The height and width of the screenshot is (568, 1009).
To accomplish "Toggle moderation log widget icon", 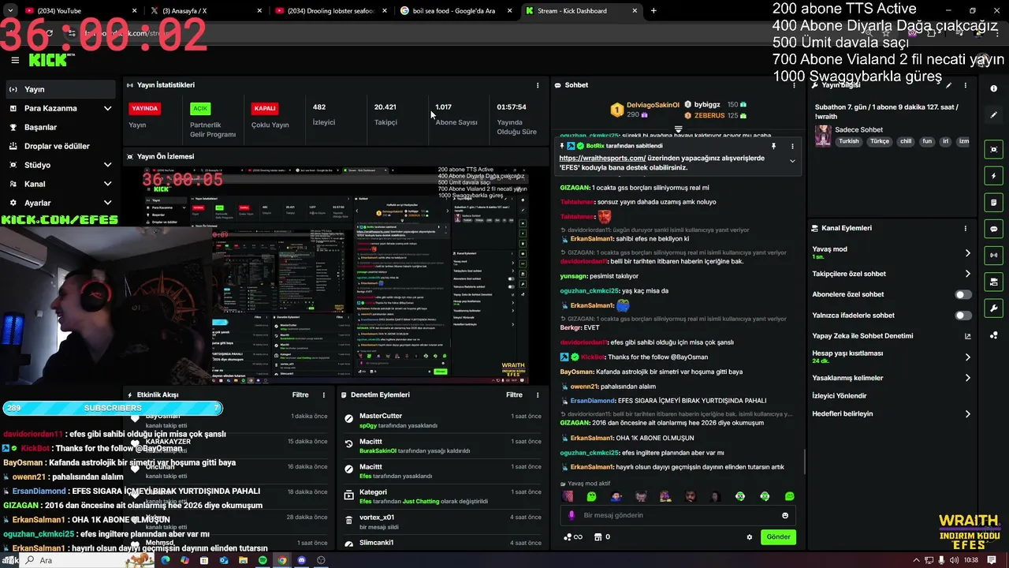I will (x=993, y=203).
